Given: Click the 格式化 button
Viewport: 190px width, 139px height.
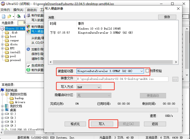Looking at the screenshot, I should tap(75, 124).
